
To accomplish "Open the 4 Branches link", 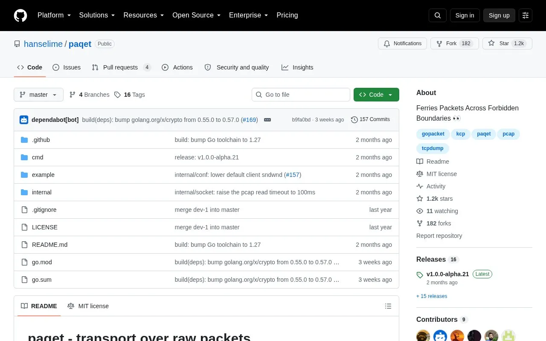I will (89, 95).
